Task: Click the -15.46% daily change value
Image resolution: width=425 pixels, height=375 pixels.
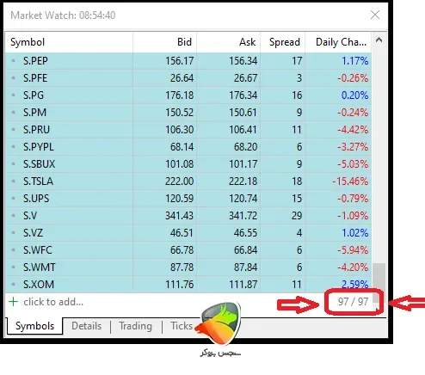Action: (350, 181)
